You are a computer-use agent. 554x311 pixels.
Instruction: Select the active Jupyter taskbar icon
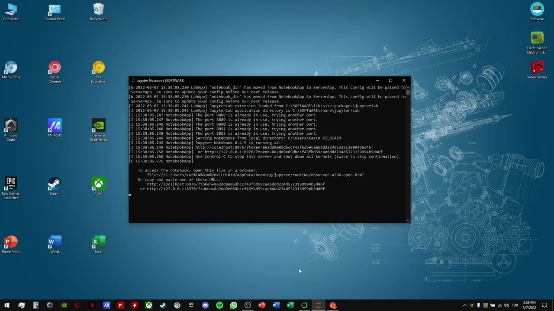pos(319,305)
